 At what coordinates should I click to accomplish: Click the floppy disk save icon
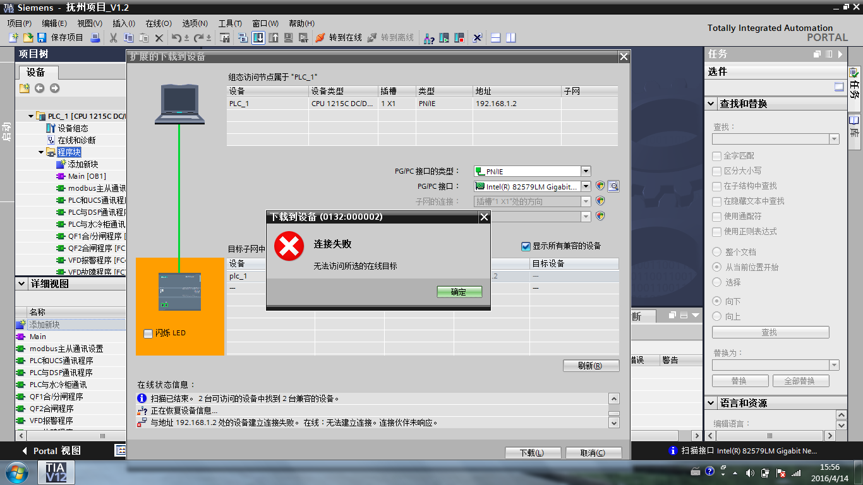pyautogui.click(x=42, y=38)
